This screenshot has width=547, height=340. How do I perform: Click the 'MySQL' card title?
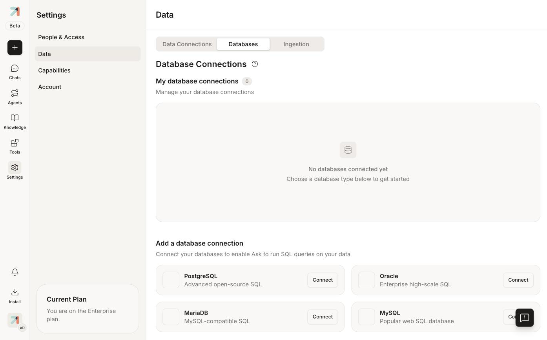[x=390, y=313]
